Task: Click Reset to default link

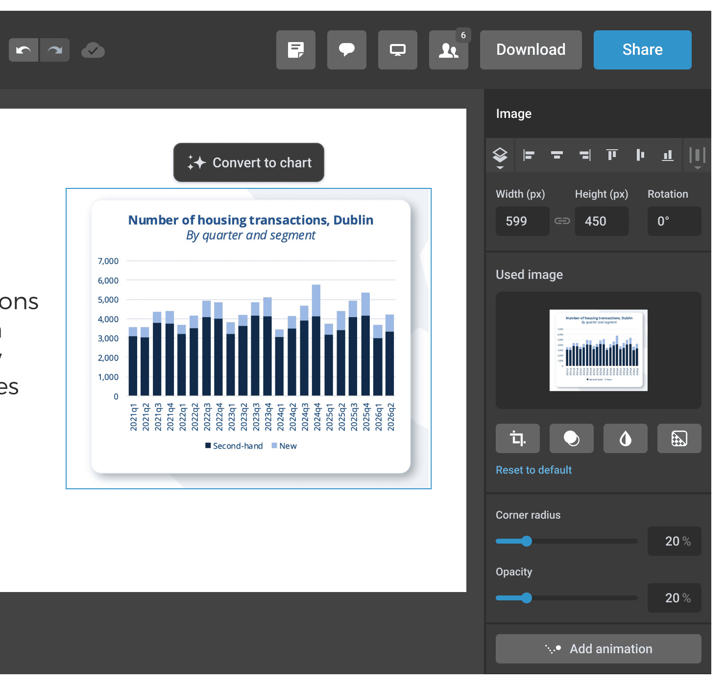Action: [534, 470]
